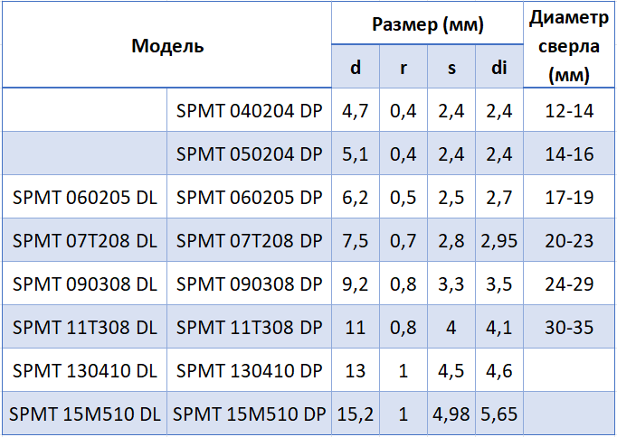Select the 2,95 di value cell
Viewport: 617px width, 437px height.
point(499,240)
